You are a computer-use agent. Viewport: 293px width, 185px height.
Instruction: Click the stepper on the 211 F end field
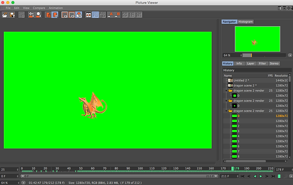click(237, 176)
